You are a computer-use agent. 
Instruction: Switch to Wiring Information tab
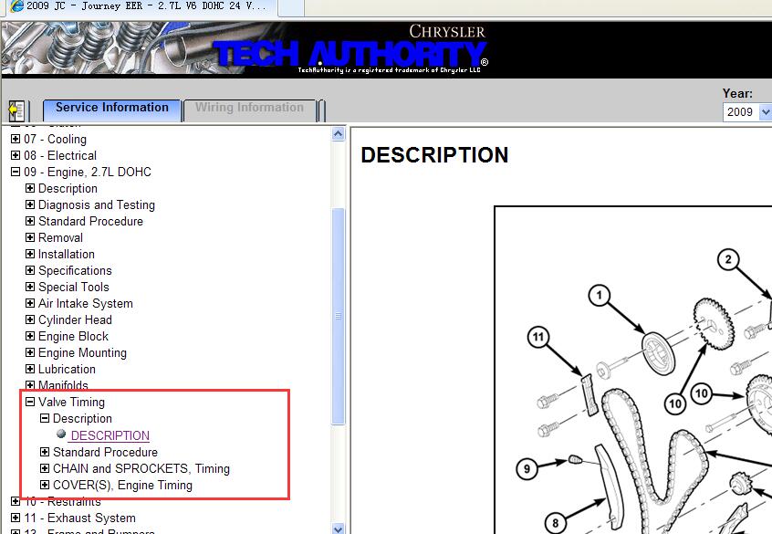point(249,109)
